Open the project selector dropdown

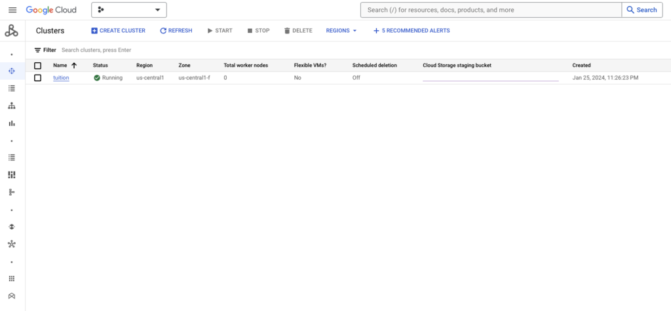[x=128, y=10]
